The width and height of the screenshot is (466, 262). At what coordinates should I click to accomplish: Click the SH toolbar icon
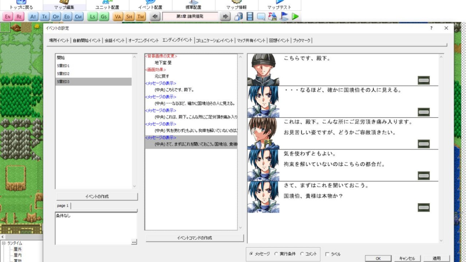point(129,17)
